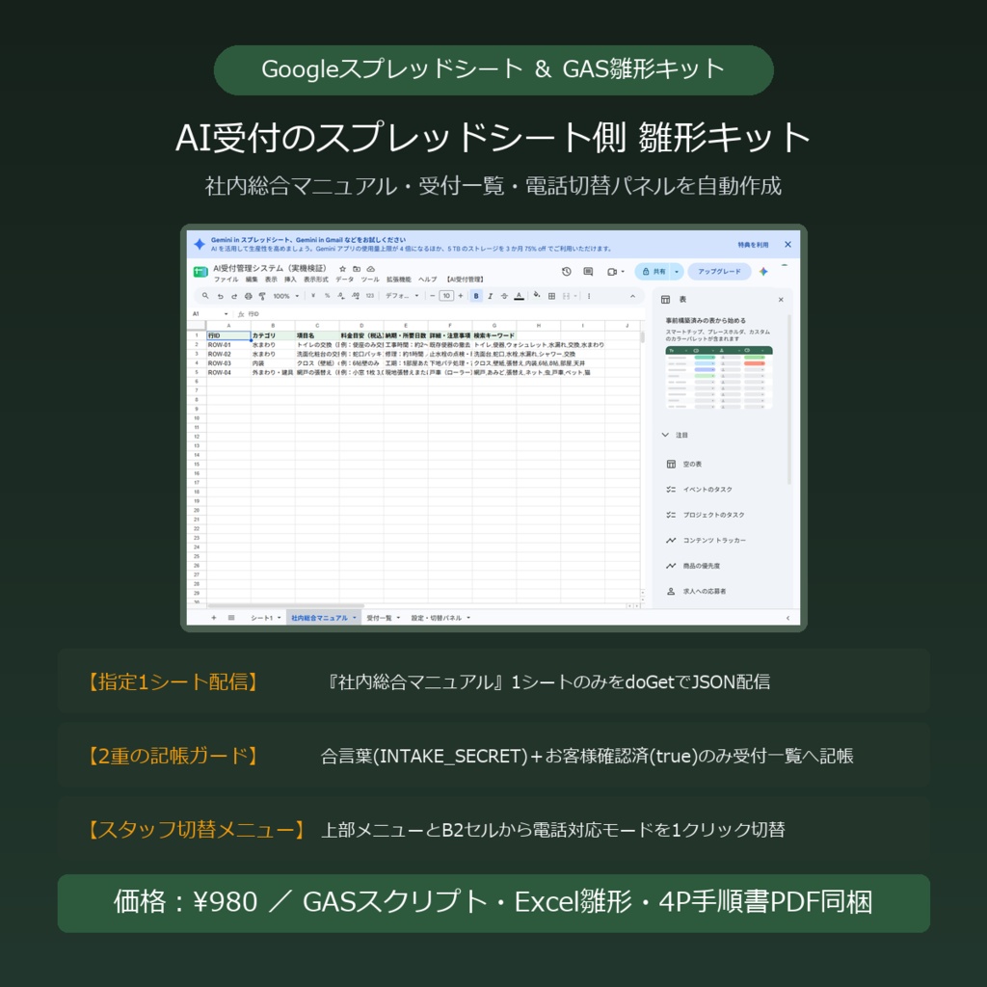
Task: Open the 共有 button dropdown arrow
Action: tap(677, 272)
